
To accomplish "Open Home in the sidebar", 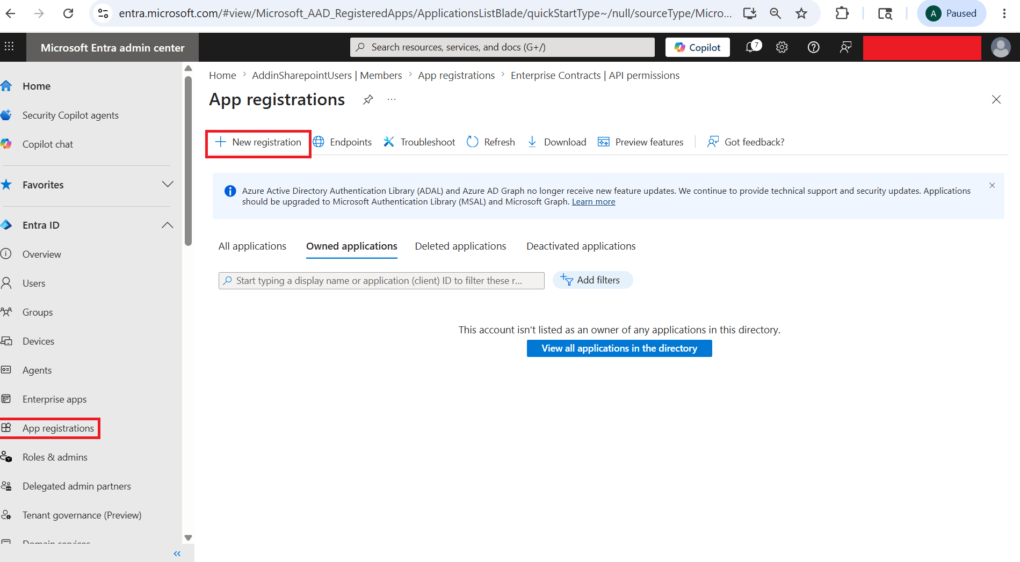I will click(36, 86).
